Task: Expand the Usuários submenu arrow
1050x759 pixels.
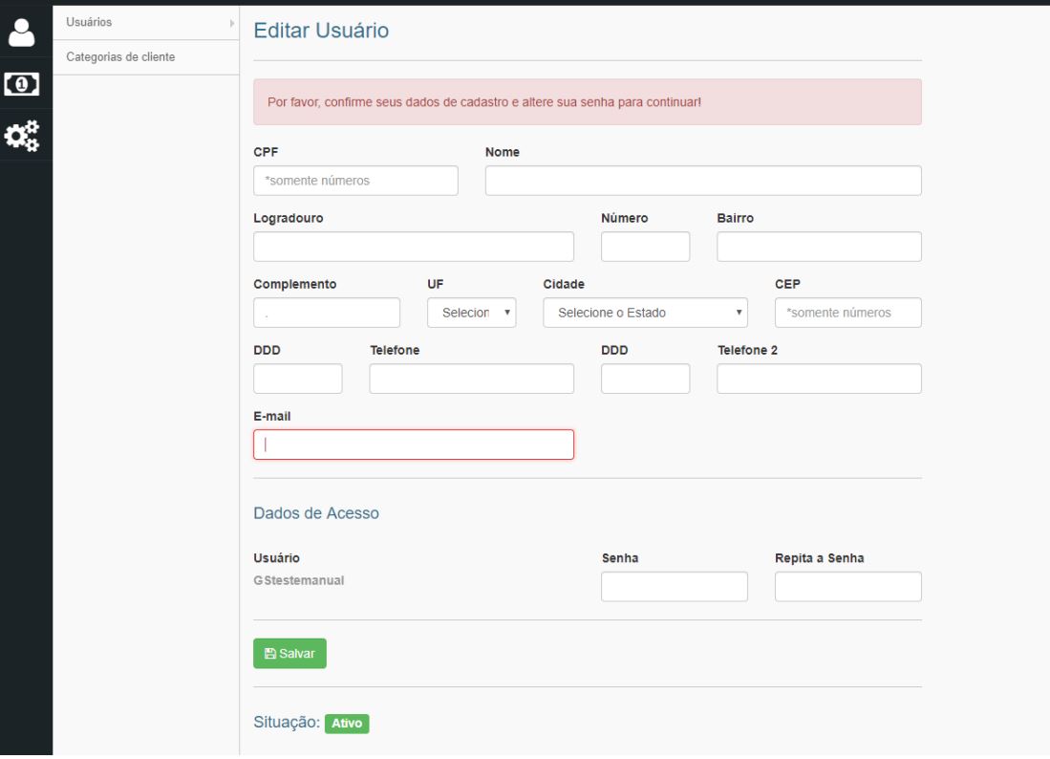Action: coord(231,22)
